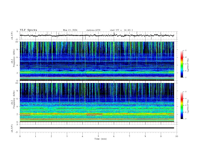Click the ch.2 color bar 'log(PSD)(V²/Hz)' label
Screen dimensions: 199x153
point(188,106)
